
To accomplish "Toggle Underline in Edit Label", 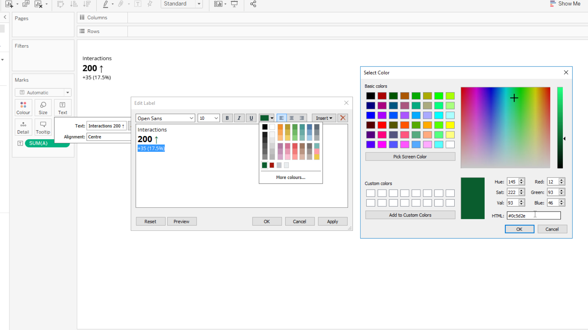I will pos(251,118).
